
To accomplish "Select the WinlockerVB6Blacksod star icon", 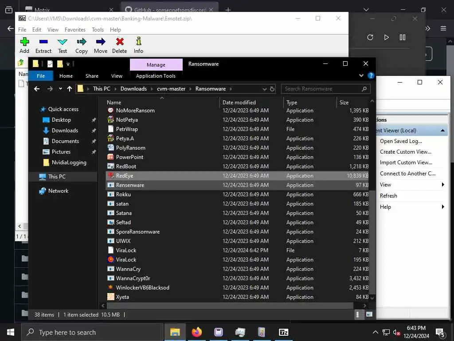I will (110, 287).
